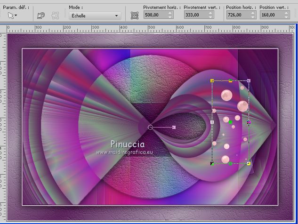
Task: Increase Pivotement horiz. with up arrow
Action: [170, 13]
